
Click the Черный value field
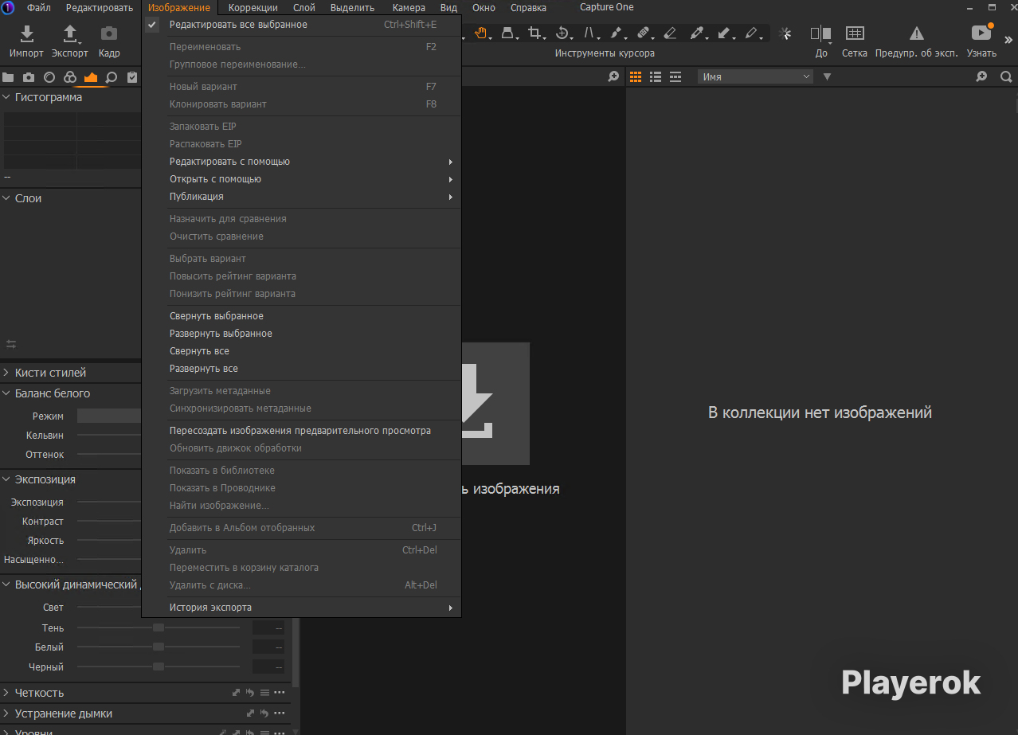point(268,667)
